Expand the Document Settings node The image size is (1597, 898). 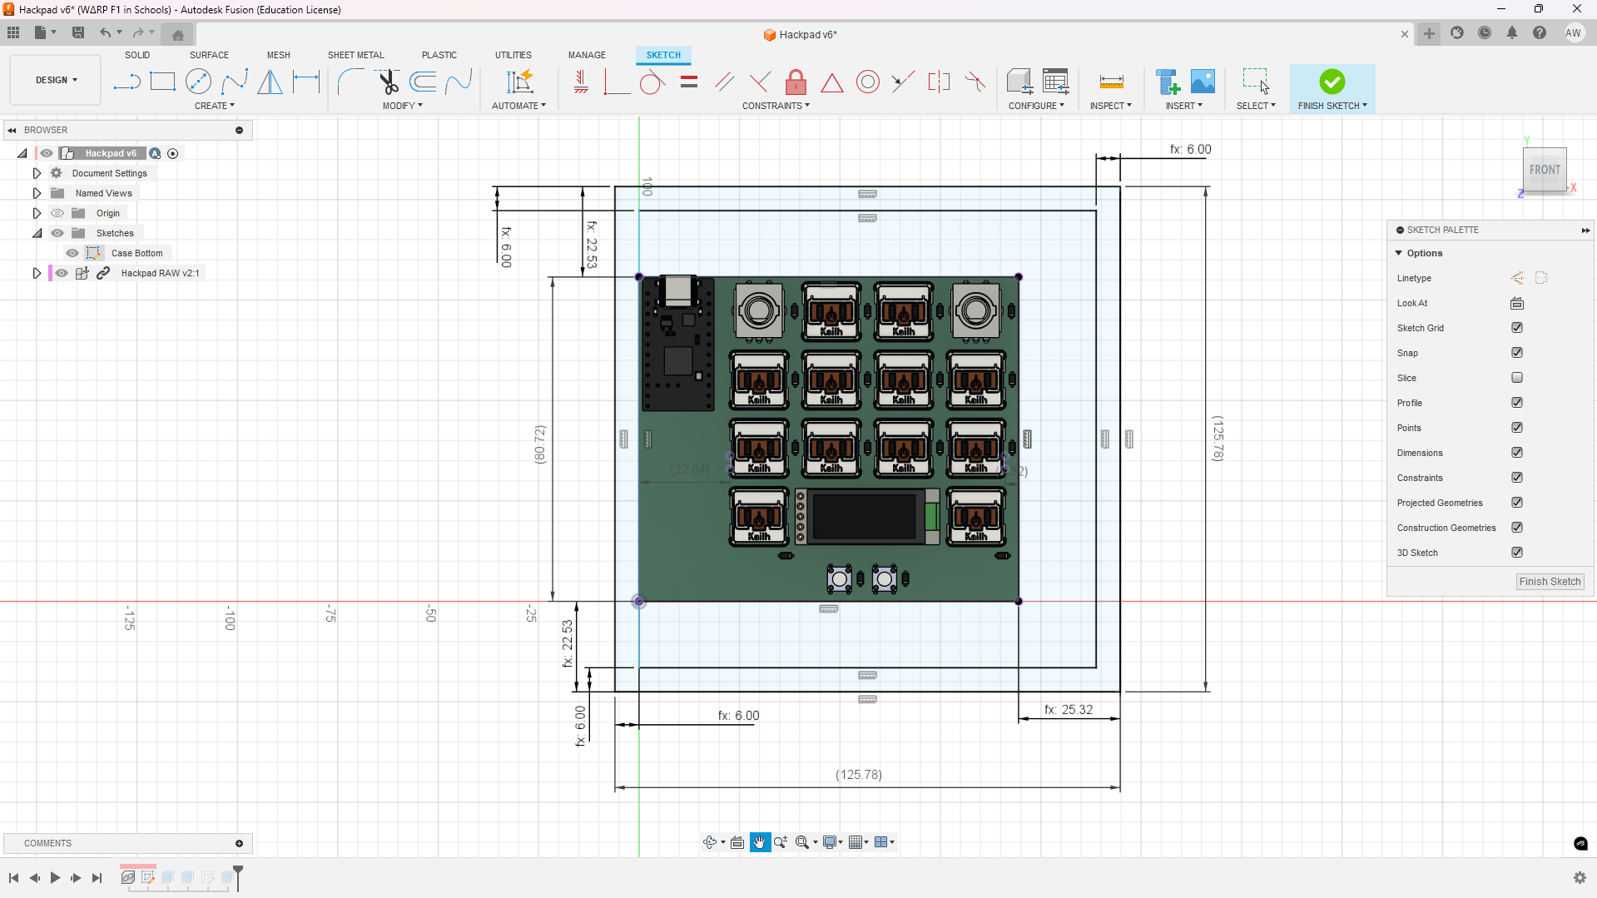click(37, 173)
